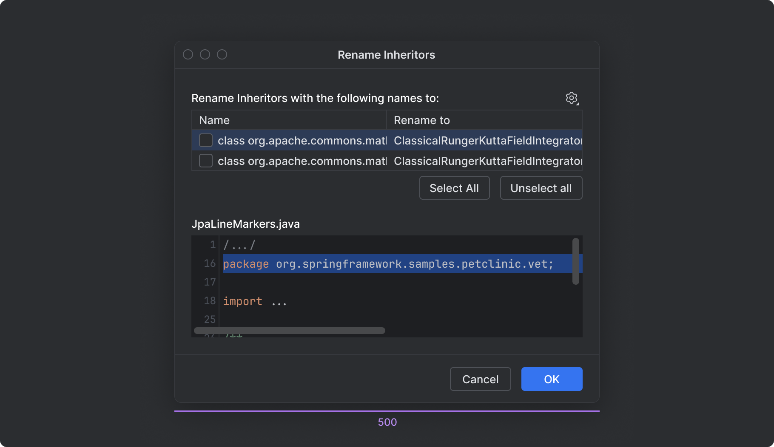The height and width of the screenshot is (447, 774).
Task: Check the second inheritor class checkbox
Action: click(x=205, y=160)
